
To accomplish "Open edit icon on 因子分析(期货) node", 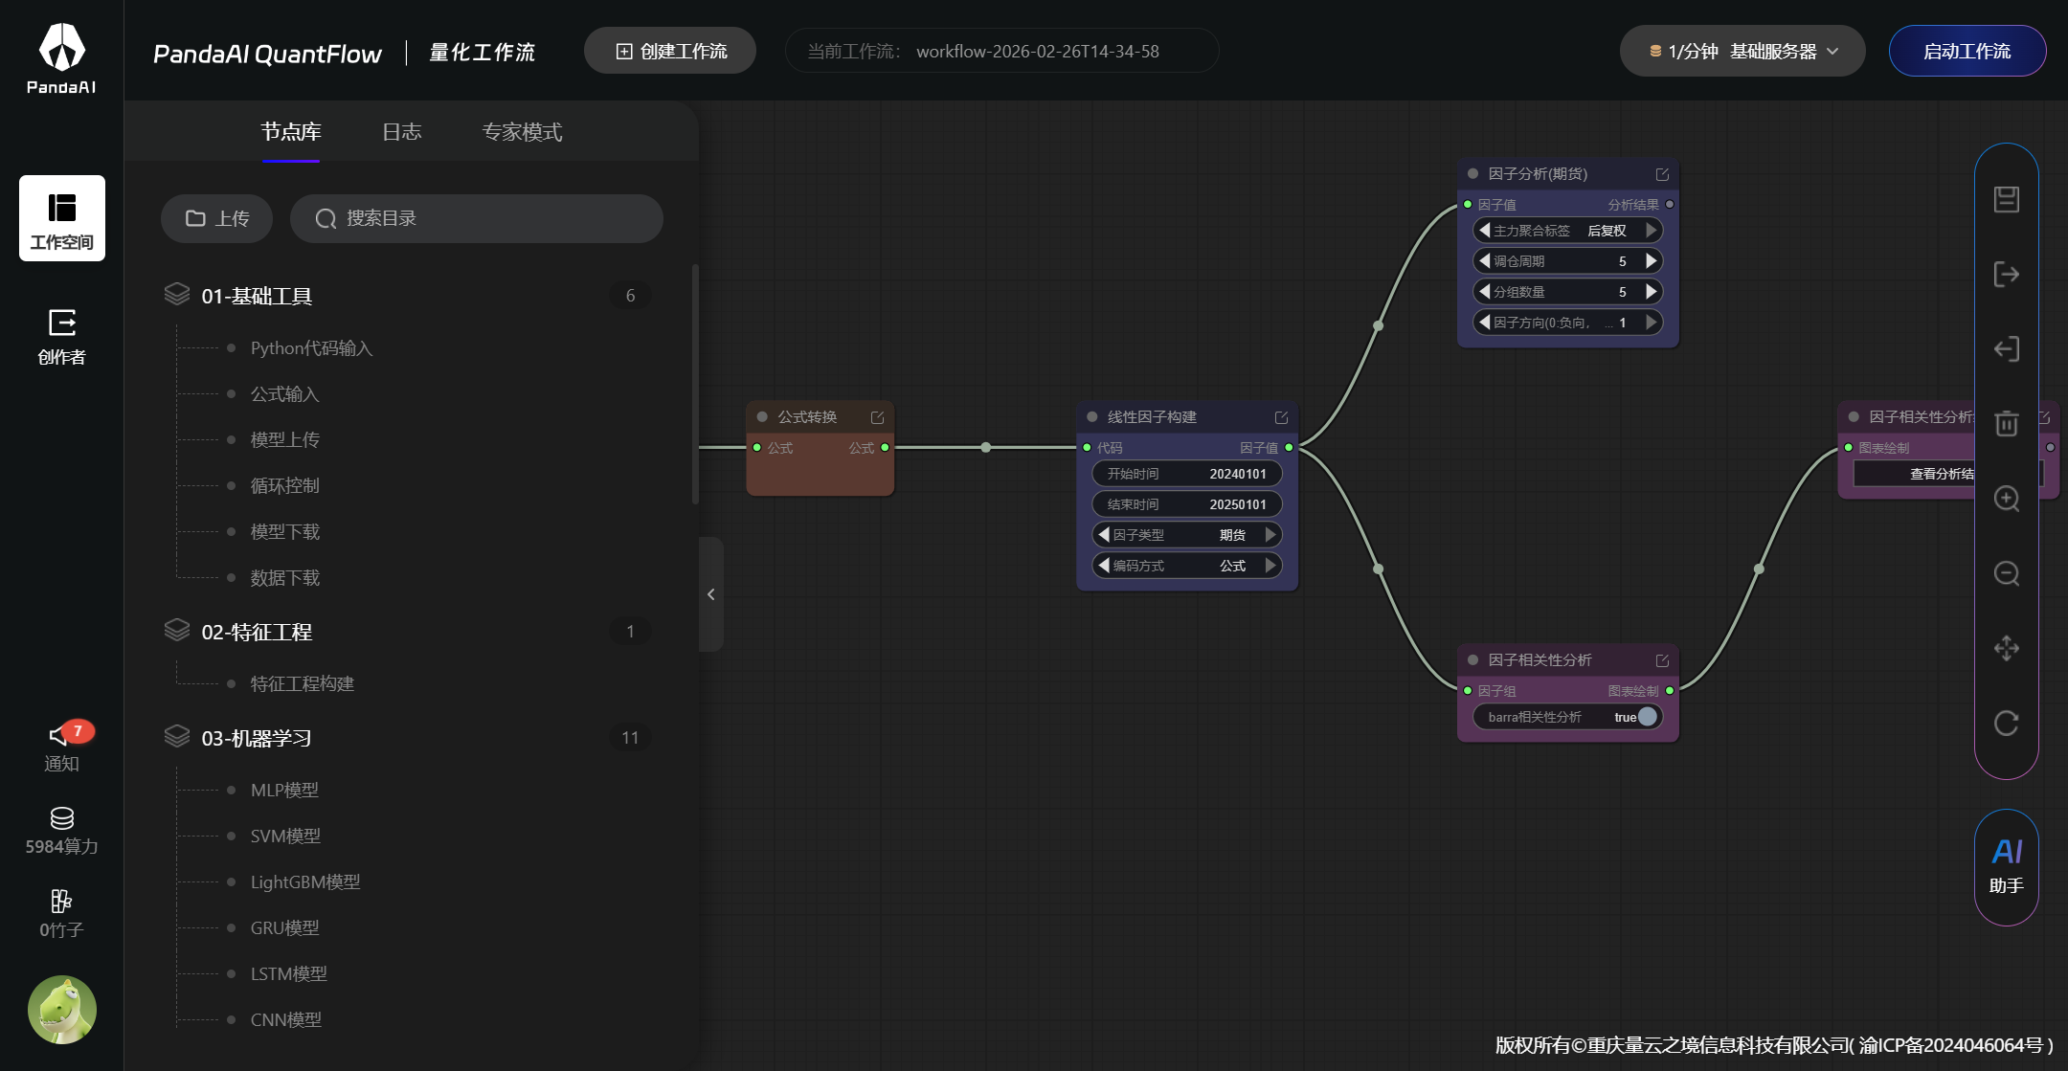I will 1662,174.
